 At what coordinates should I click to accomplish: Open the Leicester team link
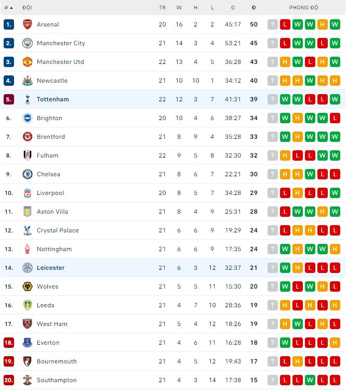click(50, 268)
